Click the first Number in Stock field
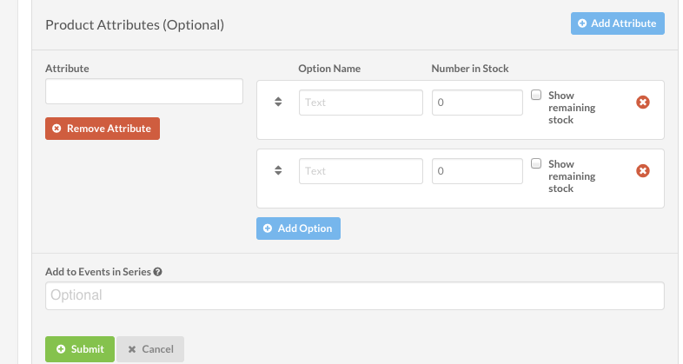 (477, 103)
